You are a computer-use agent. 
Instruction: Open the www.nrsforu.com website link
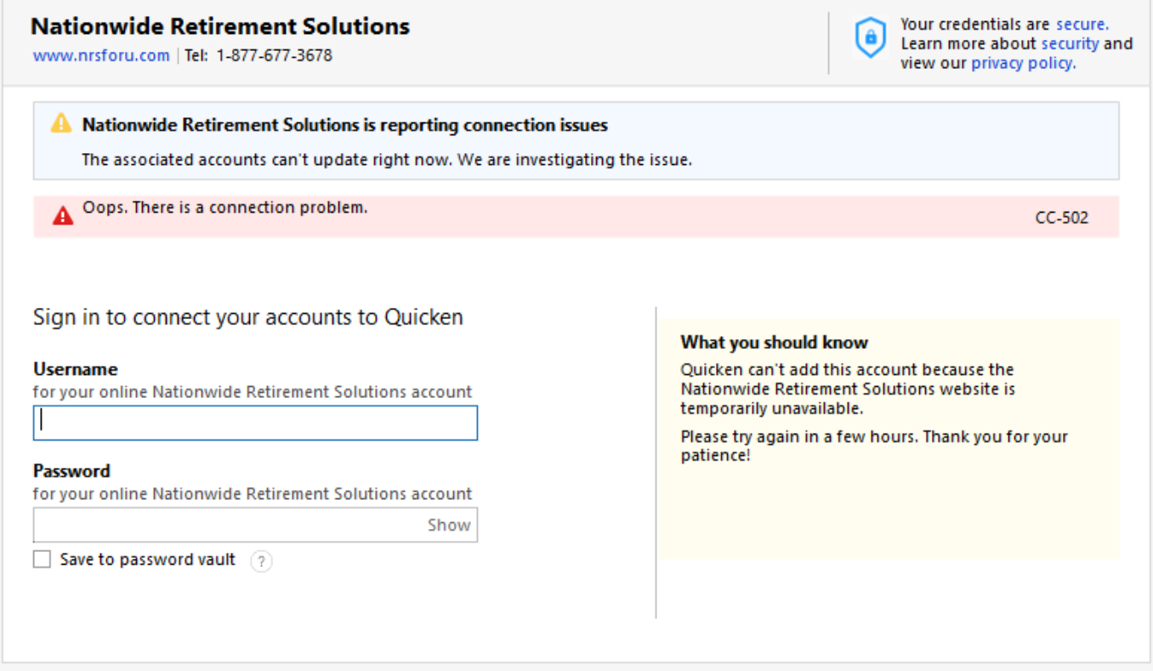click(x=101, y=56)
